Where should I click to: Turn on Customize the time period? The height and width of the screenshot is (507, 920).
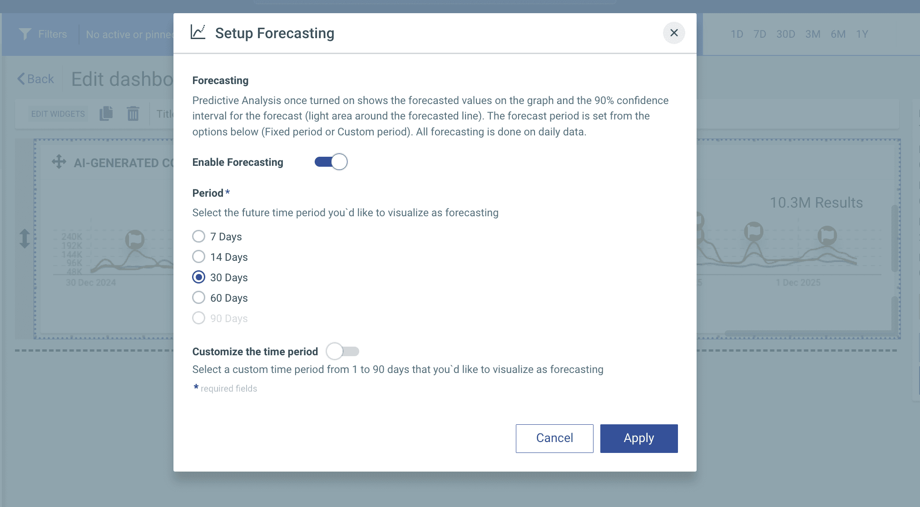[x=343, y=352]
